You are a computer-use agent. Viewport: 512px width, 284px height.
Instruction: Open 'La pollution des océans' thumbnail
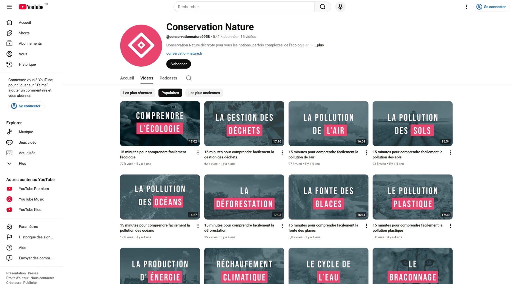160,197
